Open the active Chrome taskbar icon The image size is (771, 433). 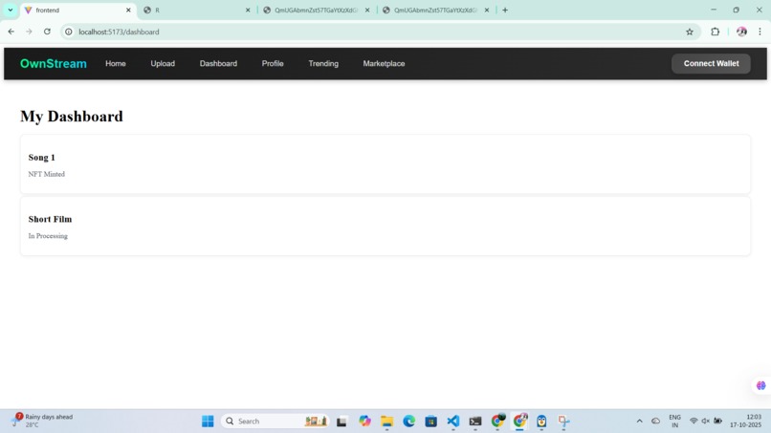[519, 422]
